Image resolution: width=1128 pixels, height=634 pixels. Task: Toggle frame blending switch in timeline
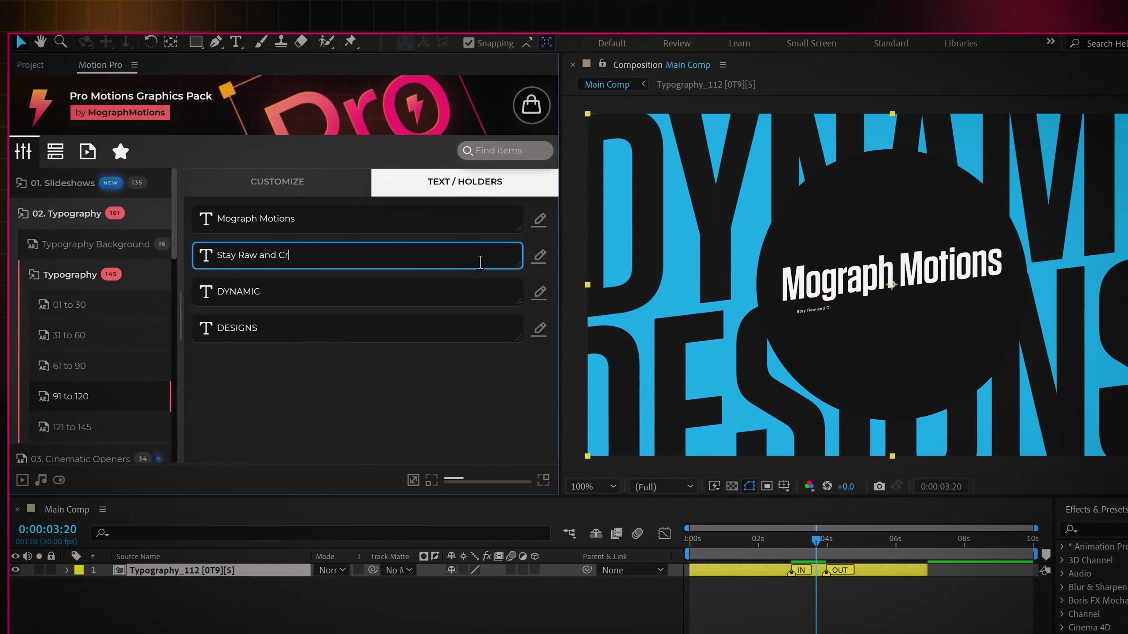[x=616, y=534]
